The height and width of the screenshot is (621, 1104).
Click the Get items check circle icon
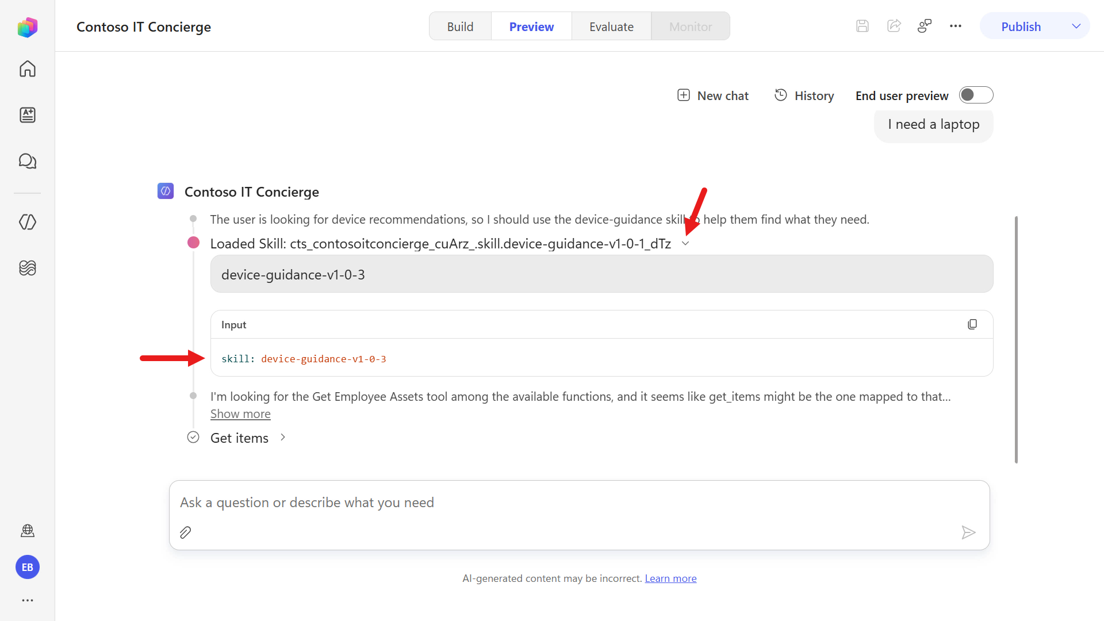coord(193,438)
